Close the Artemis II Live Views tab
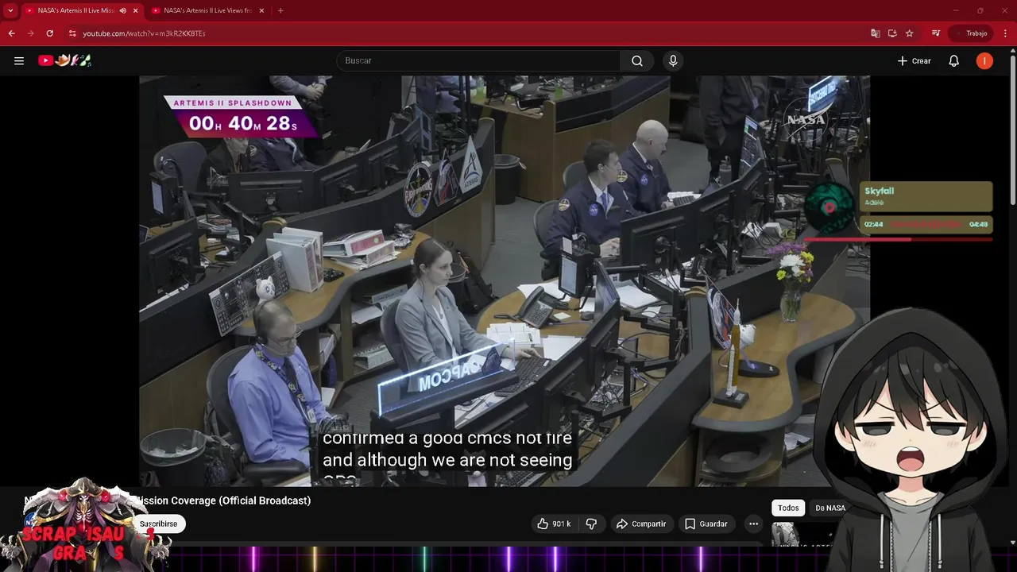This screenshot has height=572, width=1017. tap(261, 10)
